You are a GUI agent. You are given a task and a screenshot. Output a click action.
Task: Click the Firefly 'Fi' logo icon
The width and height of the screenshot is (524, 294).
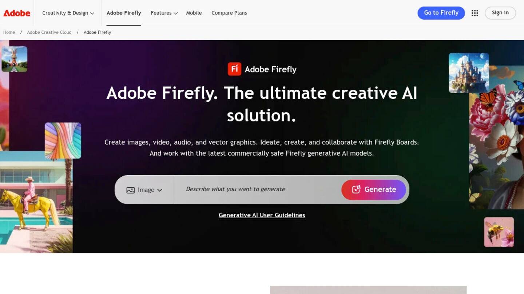click(x=235, y=69)
